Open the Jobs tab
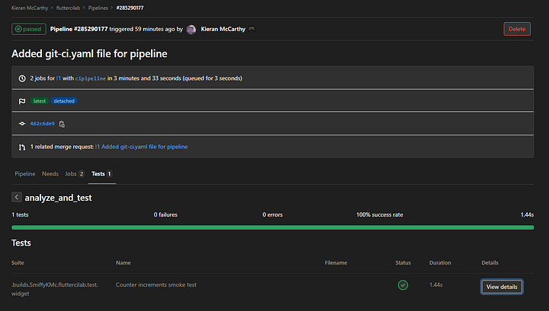The image size is (549, 311). coord(75,174)
